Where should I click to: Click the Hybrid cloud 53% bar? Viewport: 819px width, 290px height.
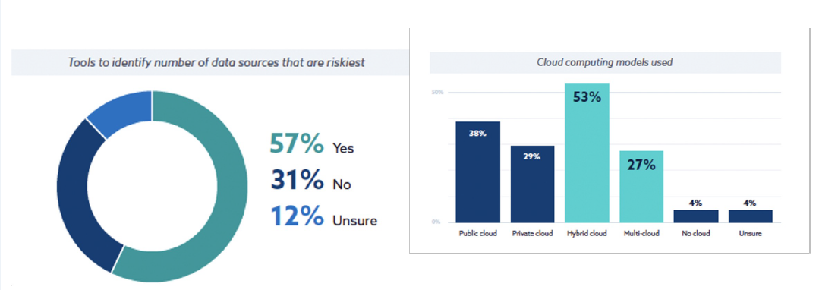coord(587,153)
